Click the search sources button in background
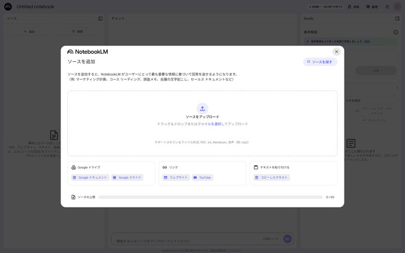This screenshot has height=253, width=405. pyautogui.click(x=78, y=32)
